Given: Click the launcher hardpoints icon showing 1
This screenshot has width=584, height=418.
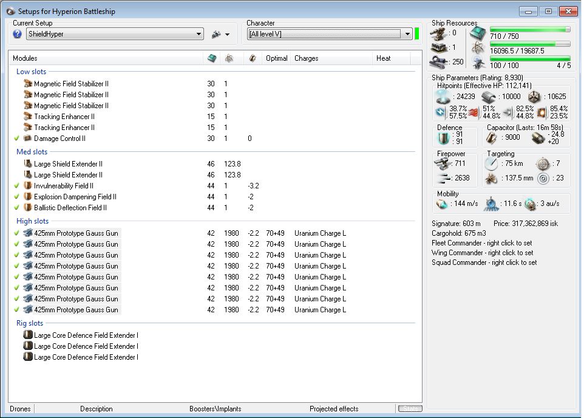Looking at the screenshot, I should (x=438, y=48).
